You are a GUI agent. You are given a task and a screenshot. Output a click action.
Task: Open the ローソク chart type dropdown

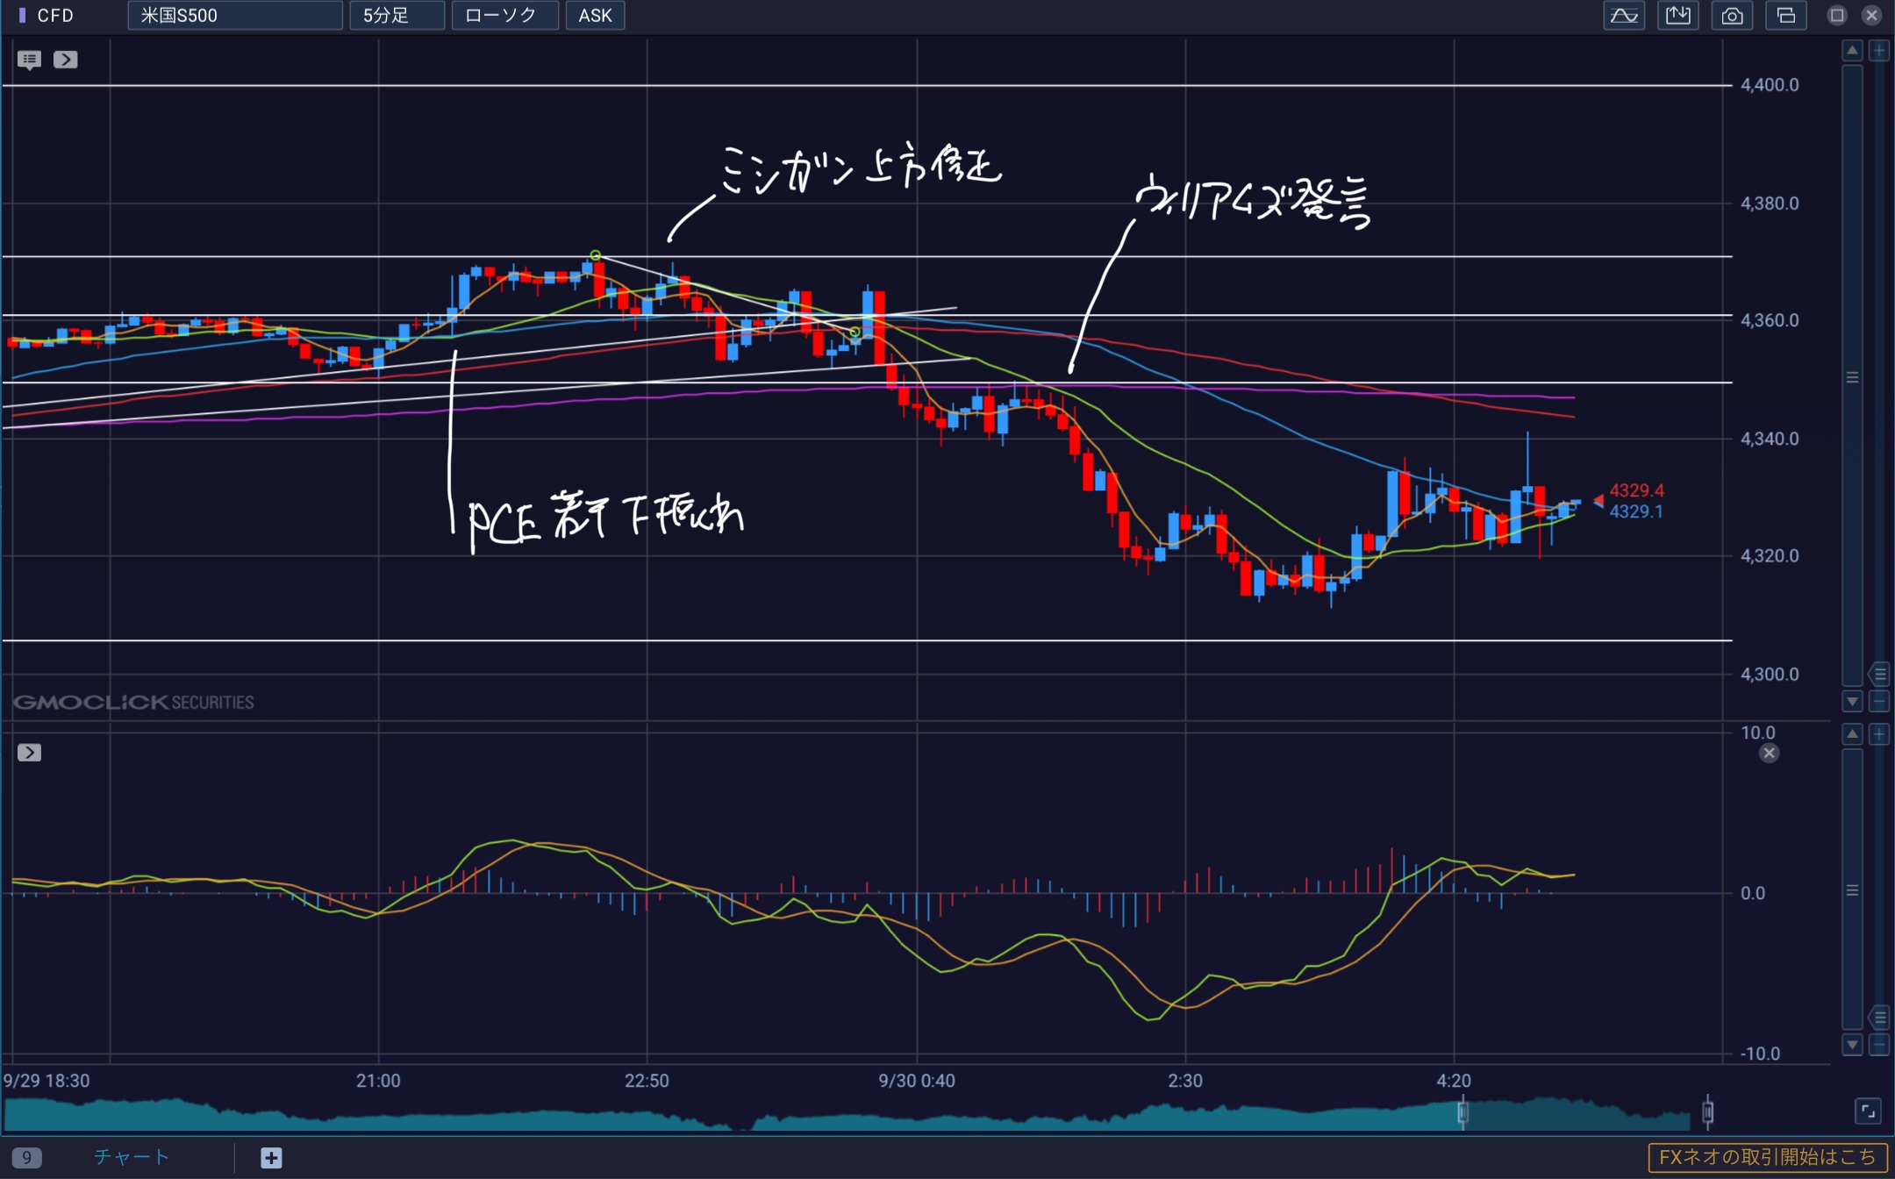coord(504,15)
